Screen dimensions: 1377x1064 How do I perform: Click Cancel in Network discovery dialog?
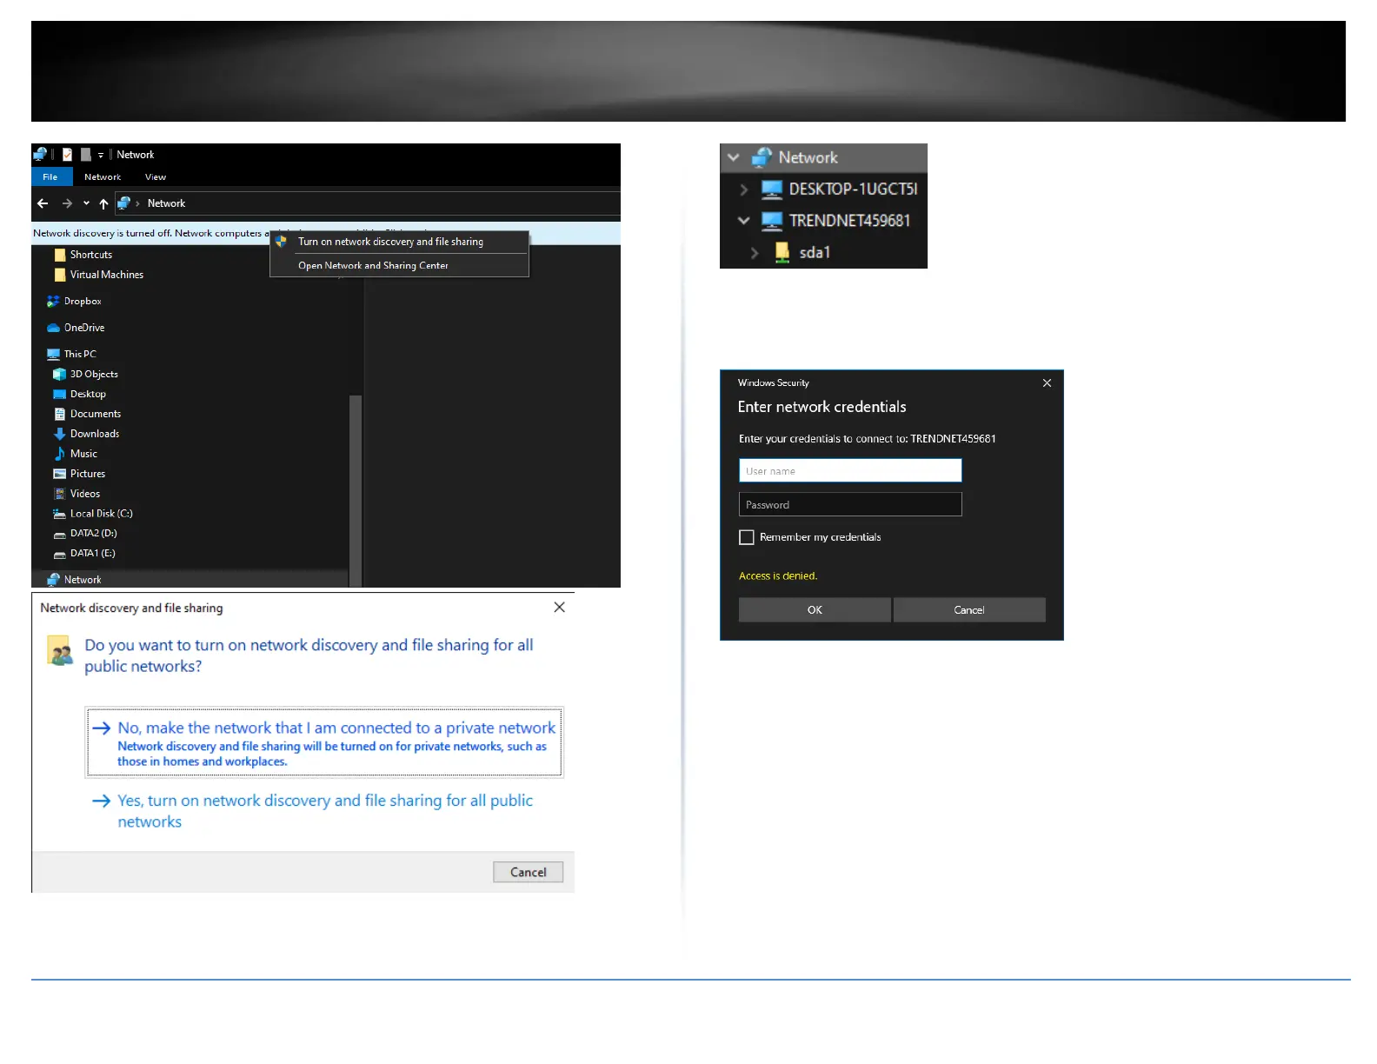tap(529, 872)
